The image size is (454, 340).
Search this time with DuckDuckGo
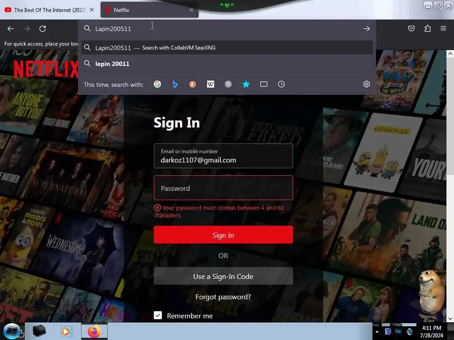click(x=192, y=84)
